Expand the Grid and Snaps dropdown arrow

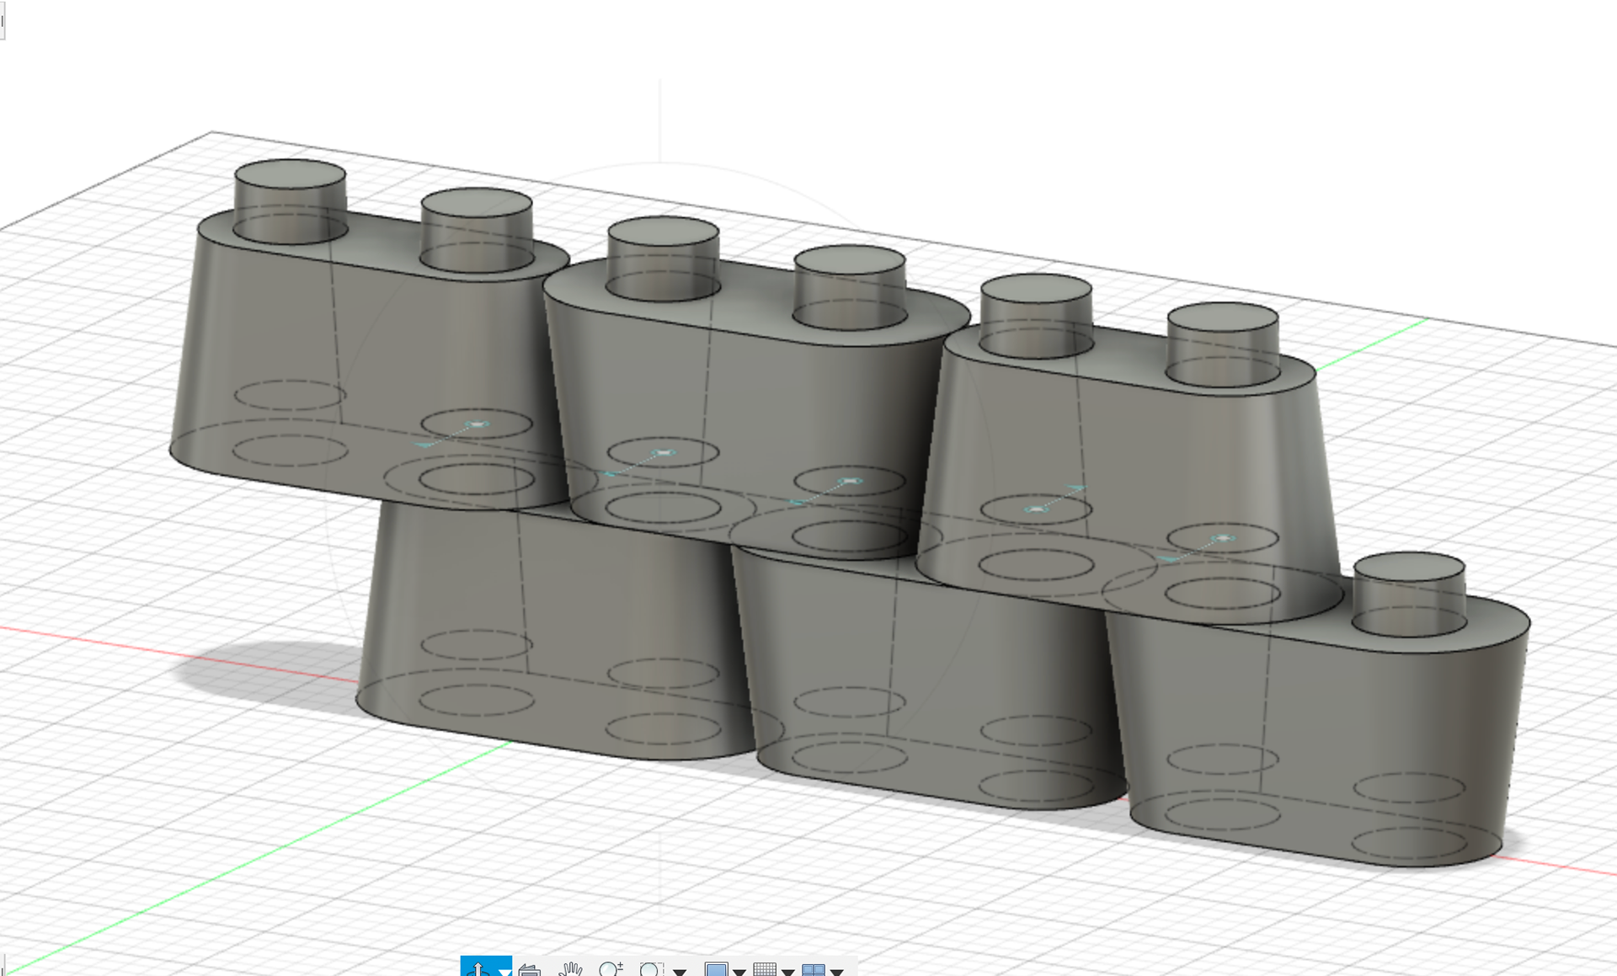click(x=788, y=972)
